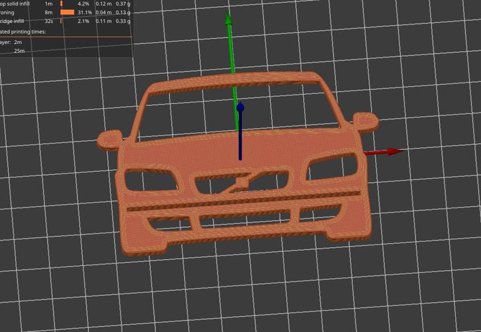Click the green Y-axis arrow tip
Viewport: 481px width, 332px height.
[228, 18]
